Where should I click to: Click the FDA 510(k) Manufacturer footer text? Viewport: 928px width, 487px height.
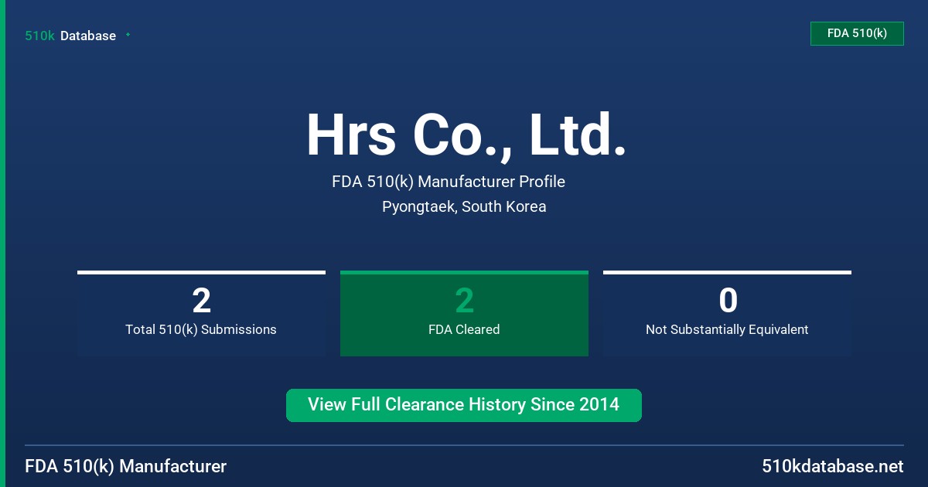[126, 467]
